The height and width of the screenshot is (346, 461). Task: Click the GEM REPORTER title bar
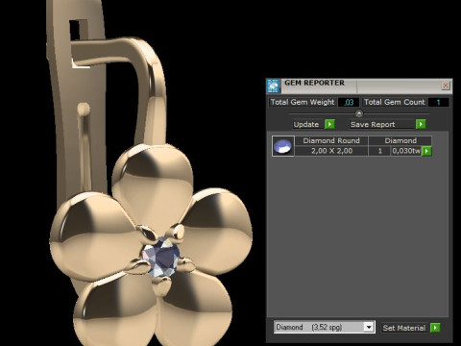coord(358,86)
